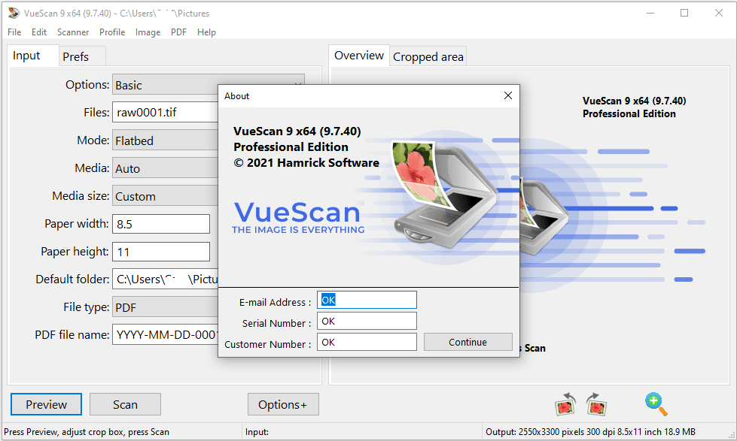Screen dimensions: 737x441
Task: Maximize the VueScan window
Action: click(x=684, y=13)
